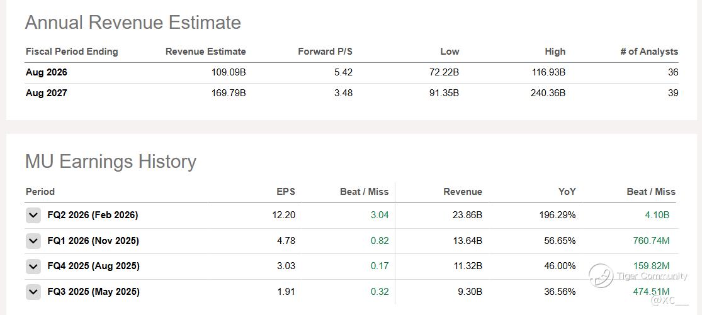Click the # of Analysts column header
Image resolution: width=702 pixels, height=315 pixels.
coord(649,52)
